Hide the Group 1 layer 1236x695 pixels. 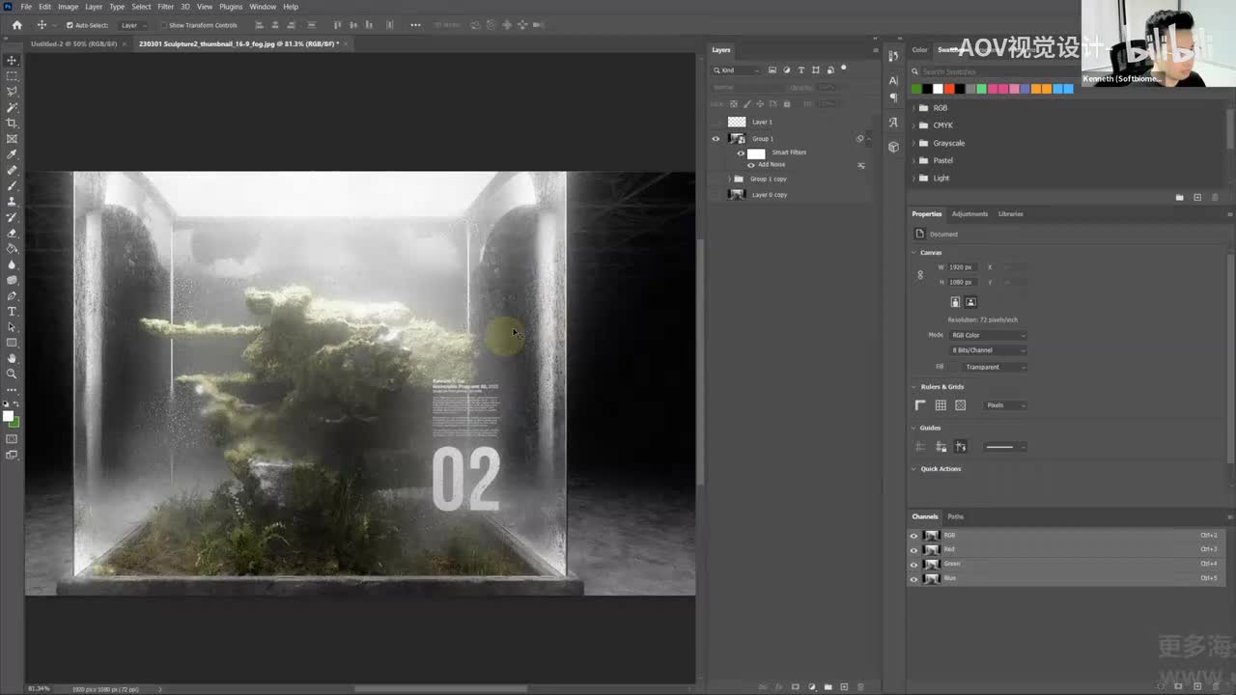pyautogui.click(x=716, y=139)
